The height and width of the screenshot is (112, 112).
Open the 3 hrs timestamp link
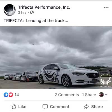[22, 13]
